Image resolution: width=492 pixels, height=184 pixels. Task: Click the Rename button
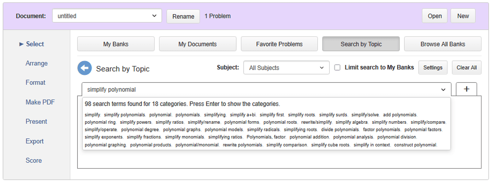[x=183, y=15]
